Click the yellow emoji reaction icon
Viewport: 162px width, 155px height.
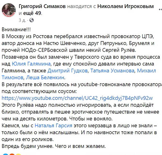click(x=18, y=154)
